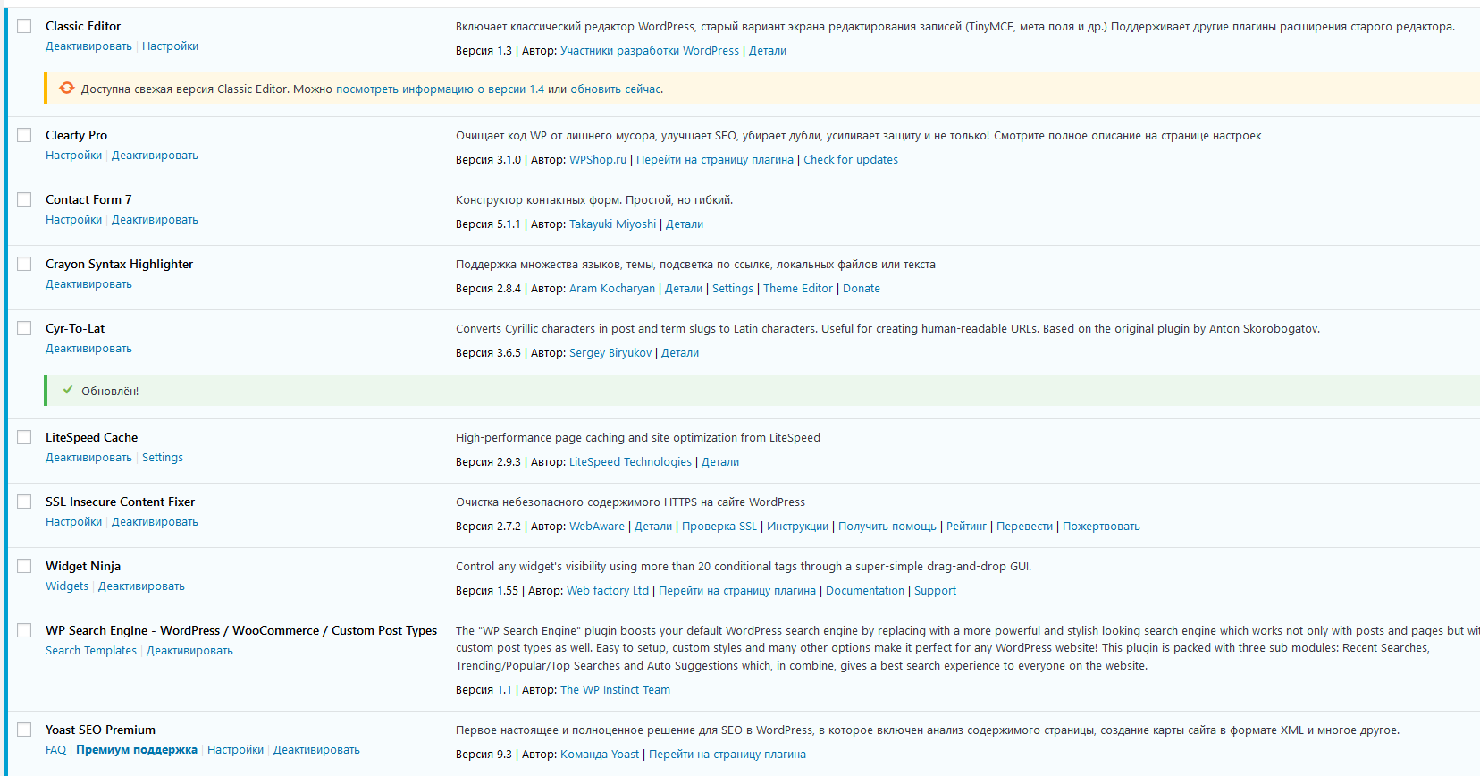Deactivate WP Search Engine plugin
The width and height of the screenshot is (1480, 776).
point(189,651)
